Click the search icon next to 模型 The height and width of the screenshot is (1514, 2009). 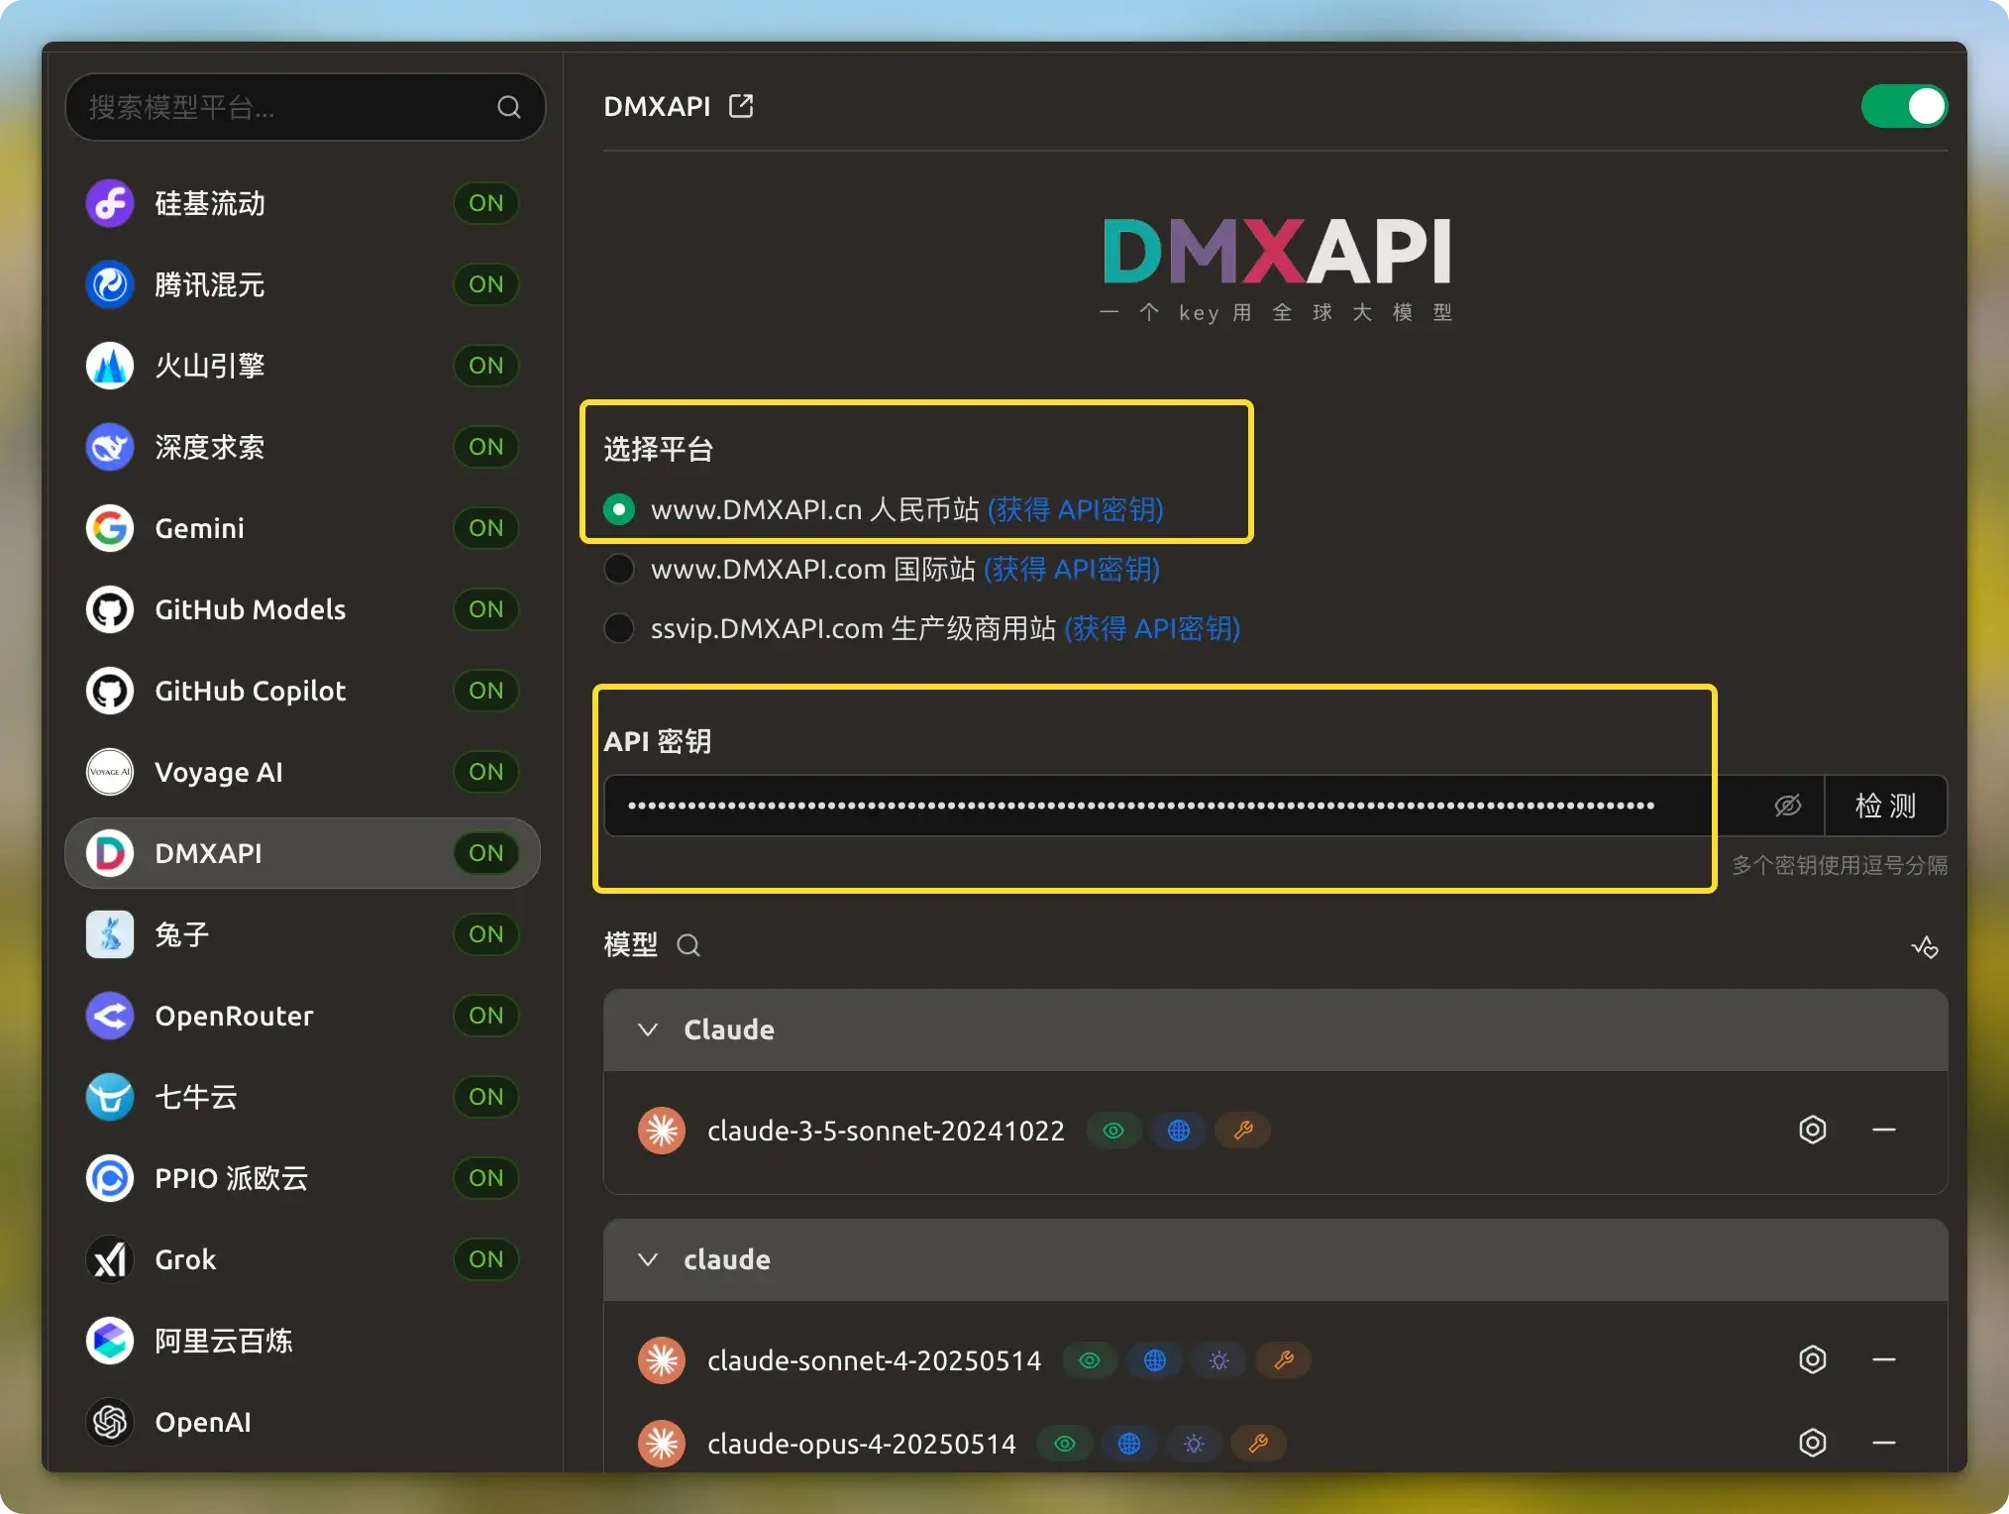coord(688,945)
